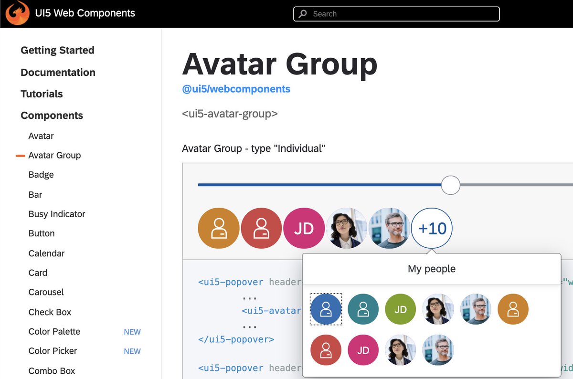
Task: Navigate to the Busy Indicator page
Action: pyautogui.click(x=57, y=214)
